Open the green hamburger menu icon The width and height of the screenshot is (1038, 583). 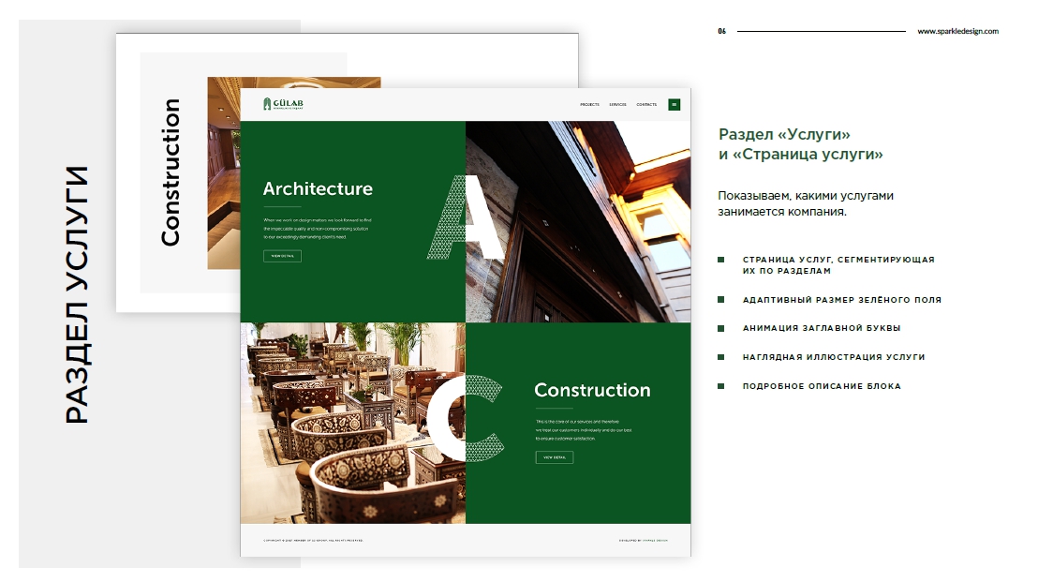click(674, 105)
